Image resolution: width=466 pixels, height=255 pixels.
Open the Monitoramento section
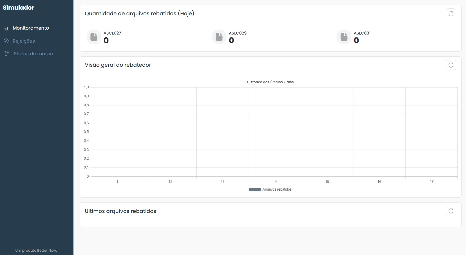[31, 28]
